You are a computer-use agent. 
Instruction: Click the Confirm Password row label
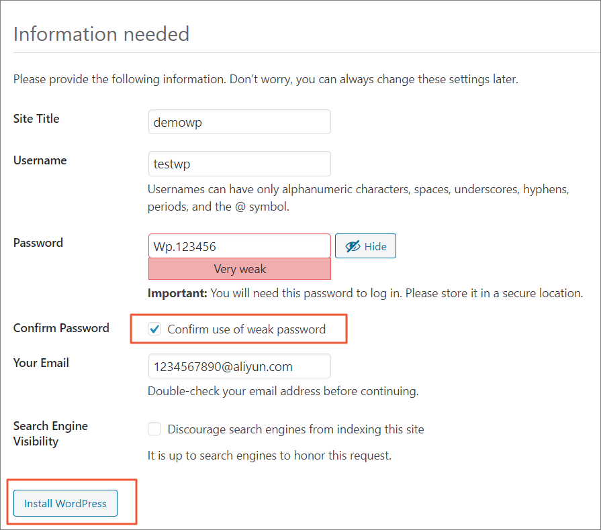click(61, 328)
